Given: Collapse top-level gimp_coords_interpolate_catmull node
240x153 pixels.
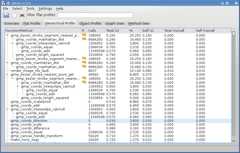Looking at the screenshot, I should point(7,109).
